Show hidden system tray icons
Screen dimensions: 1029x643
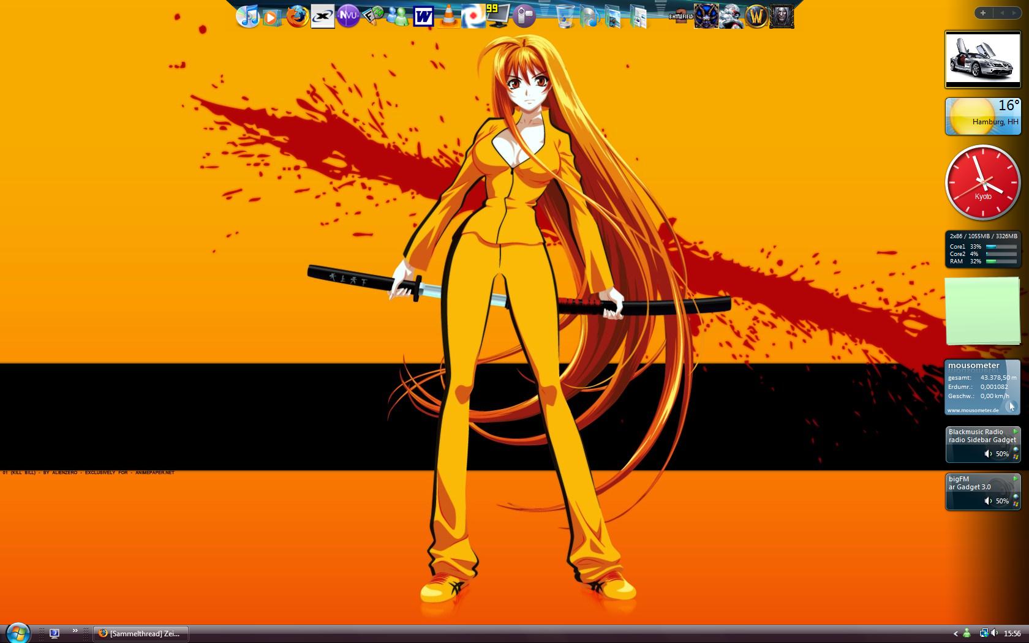(x=956, y=634)
